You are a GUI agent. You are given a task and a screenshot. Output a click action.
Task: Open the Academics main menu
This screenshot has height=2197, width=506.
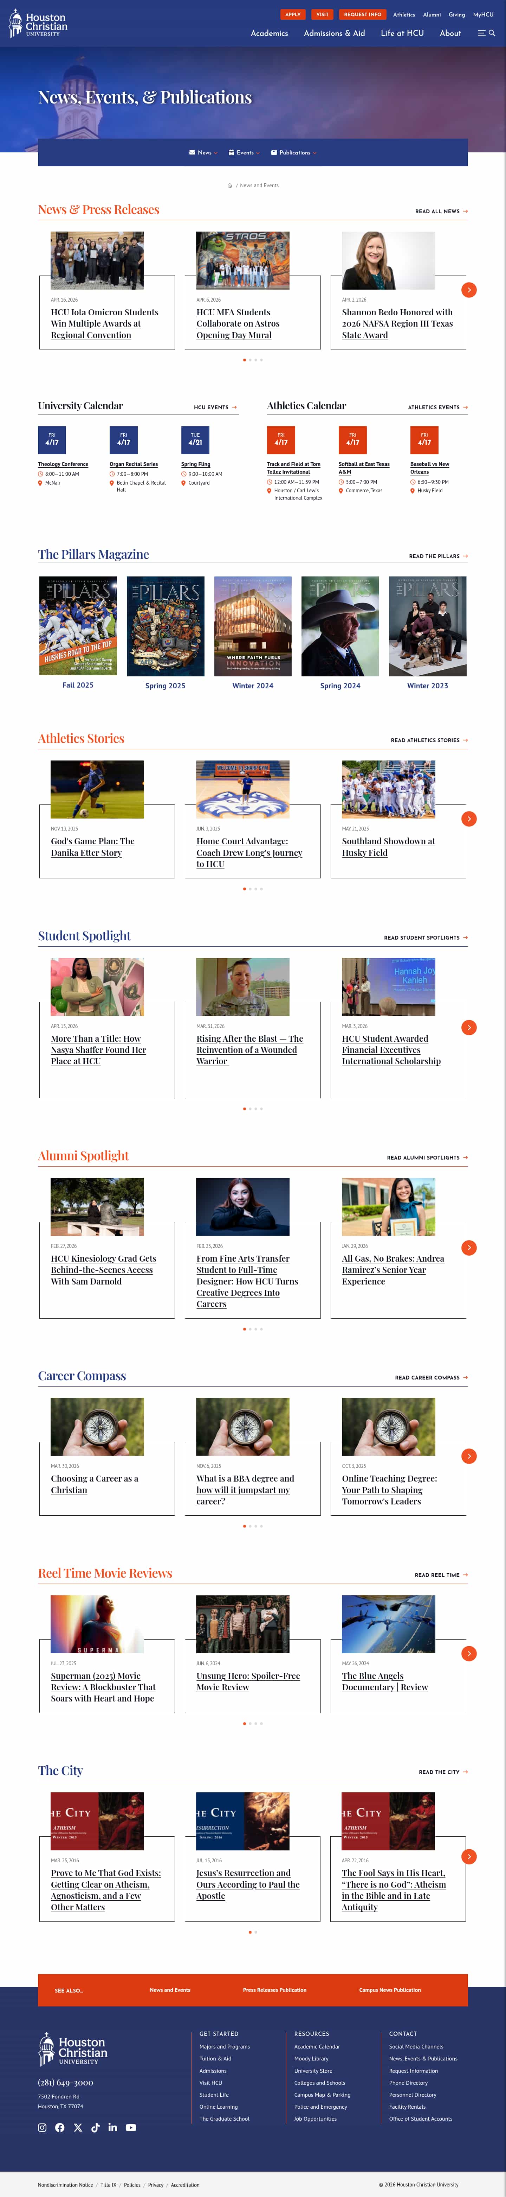pos(269,33)
